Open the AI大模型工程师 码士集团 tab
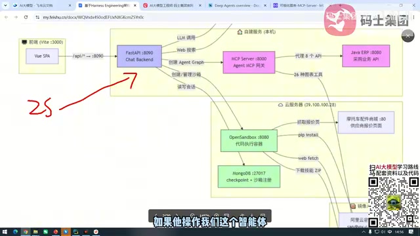This screenshot has width=420, height=236. pos(171,5)
